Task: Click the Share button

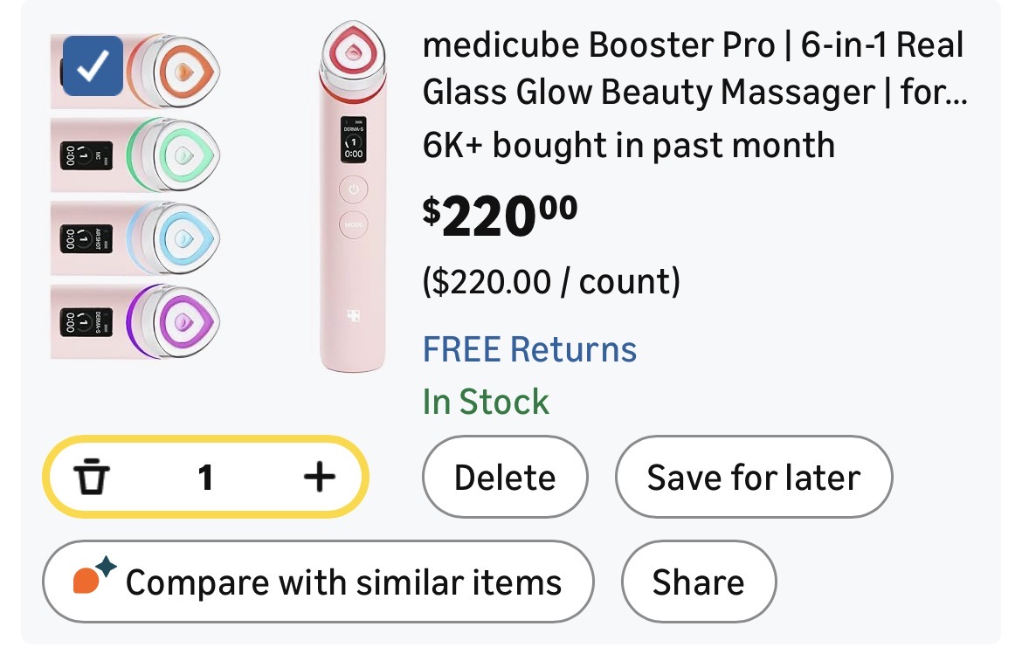Action: (698, 582)
